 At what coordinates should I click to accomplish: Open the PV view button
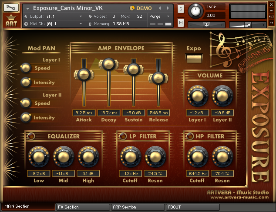click(x=271, y=23)
